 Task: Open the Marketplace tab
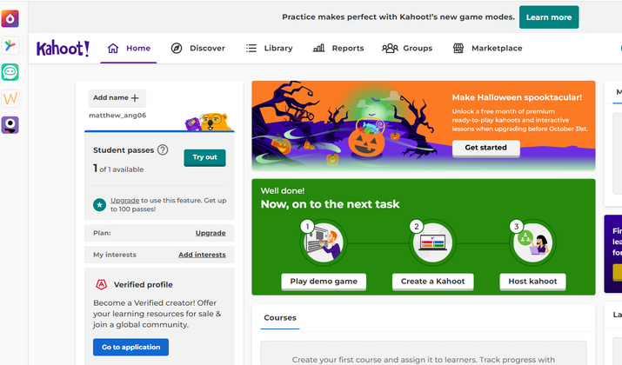(x=487, y=49)
